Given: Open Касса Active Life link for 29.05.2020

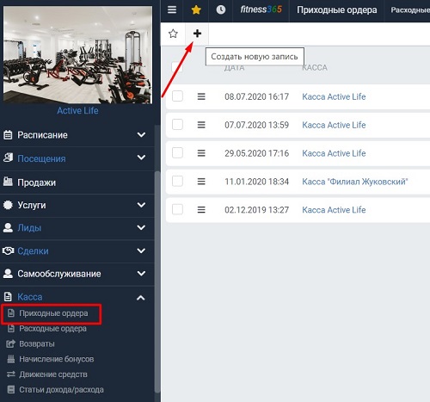Looking at the screenshot, I should coord(334,153).
